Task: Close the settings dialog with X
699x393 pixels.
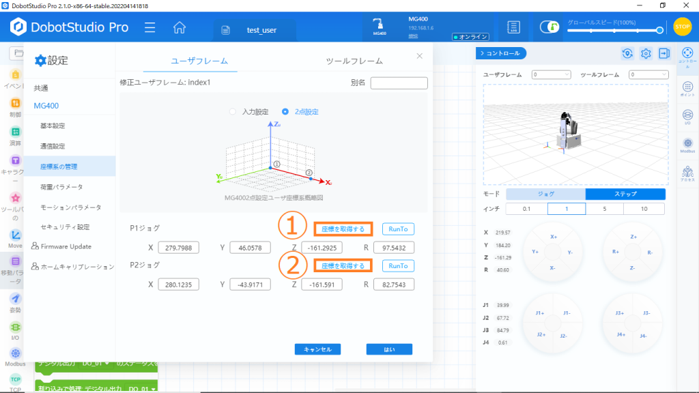Action: 420,56
